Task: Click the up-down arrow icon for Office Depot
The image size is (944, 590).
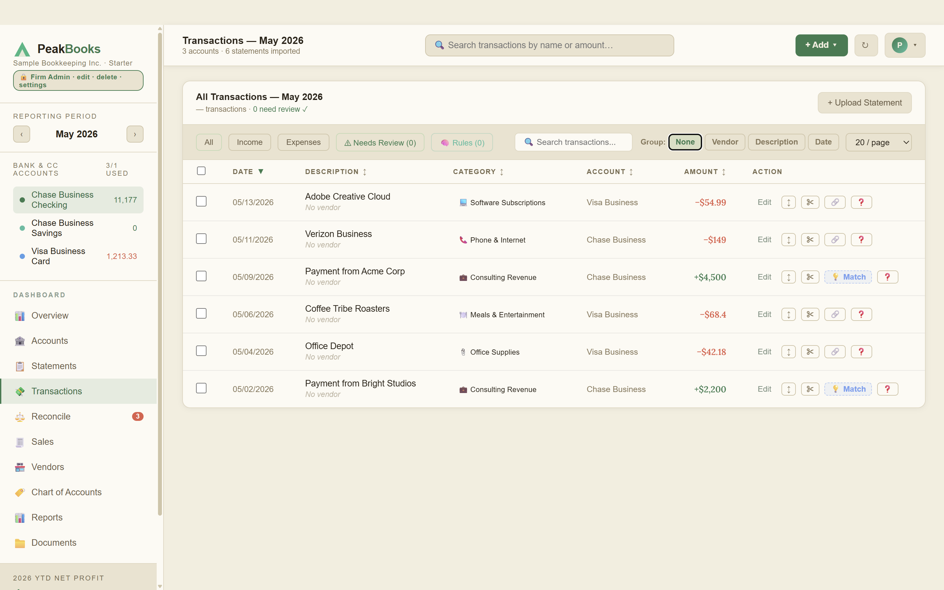Action: (x=788, y=352)
